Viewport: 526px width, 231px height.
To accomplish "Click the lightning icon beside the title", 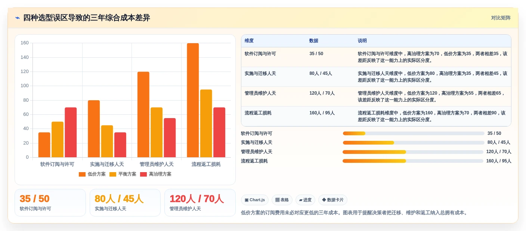I will (x=17, y=18).
